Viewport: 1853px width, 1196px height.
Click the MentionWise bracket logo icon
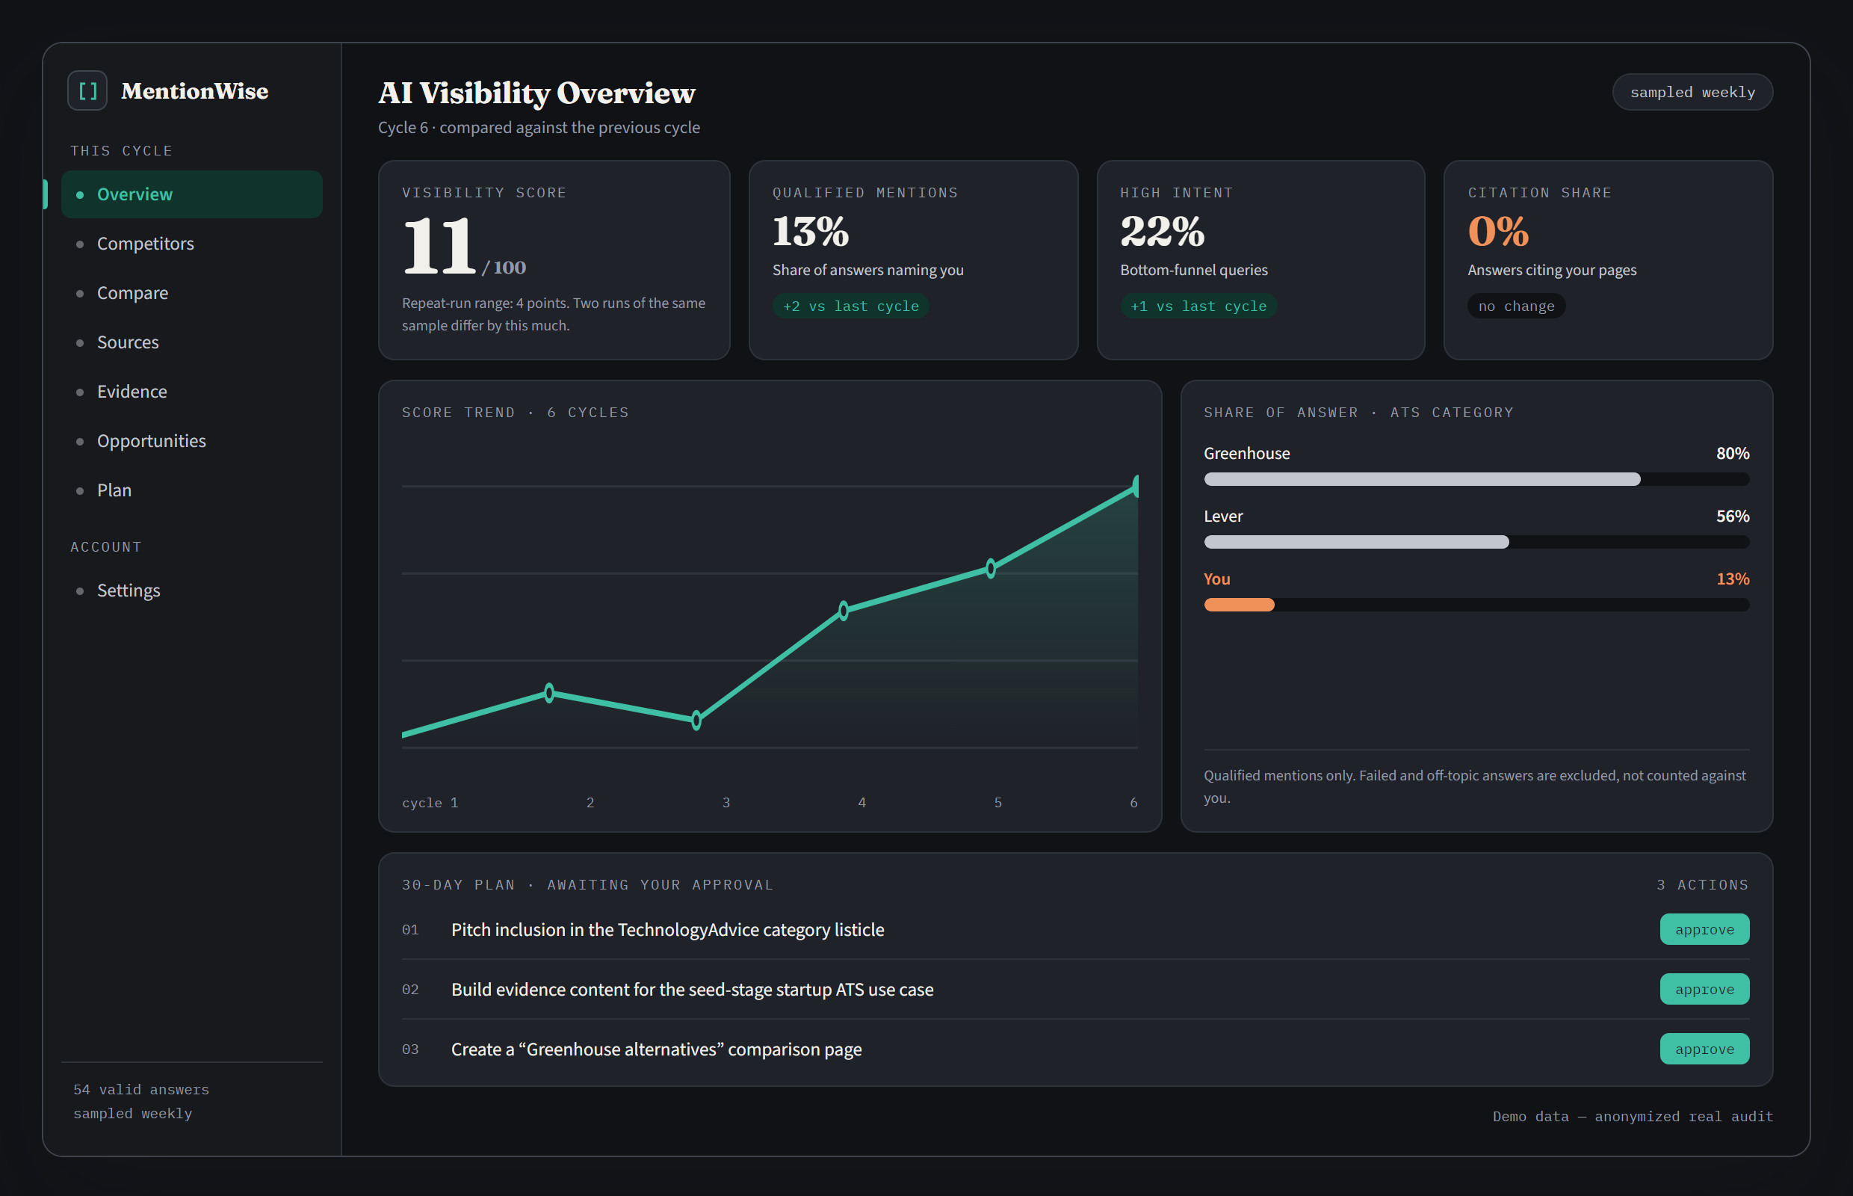tap(87, 91)
